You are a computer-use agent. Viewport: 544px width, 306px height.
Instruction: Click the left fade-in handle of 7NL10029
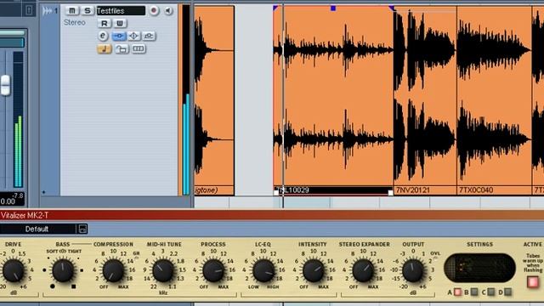pyautogui.click(x=275, y=8)
